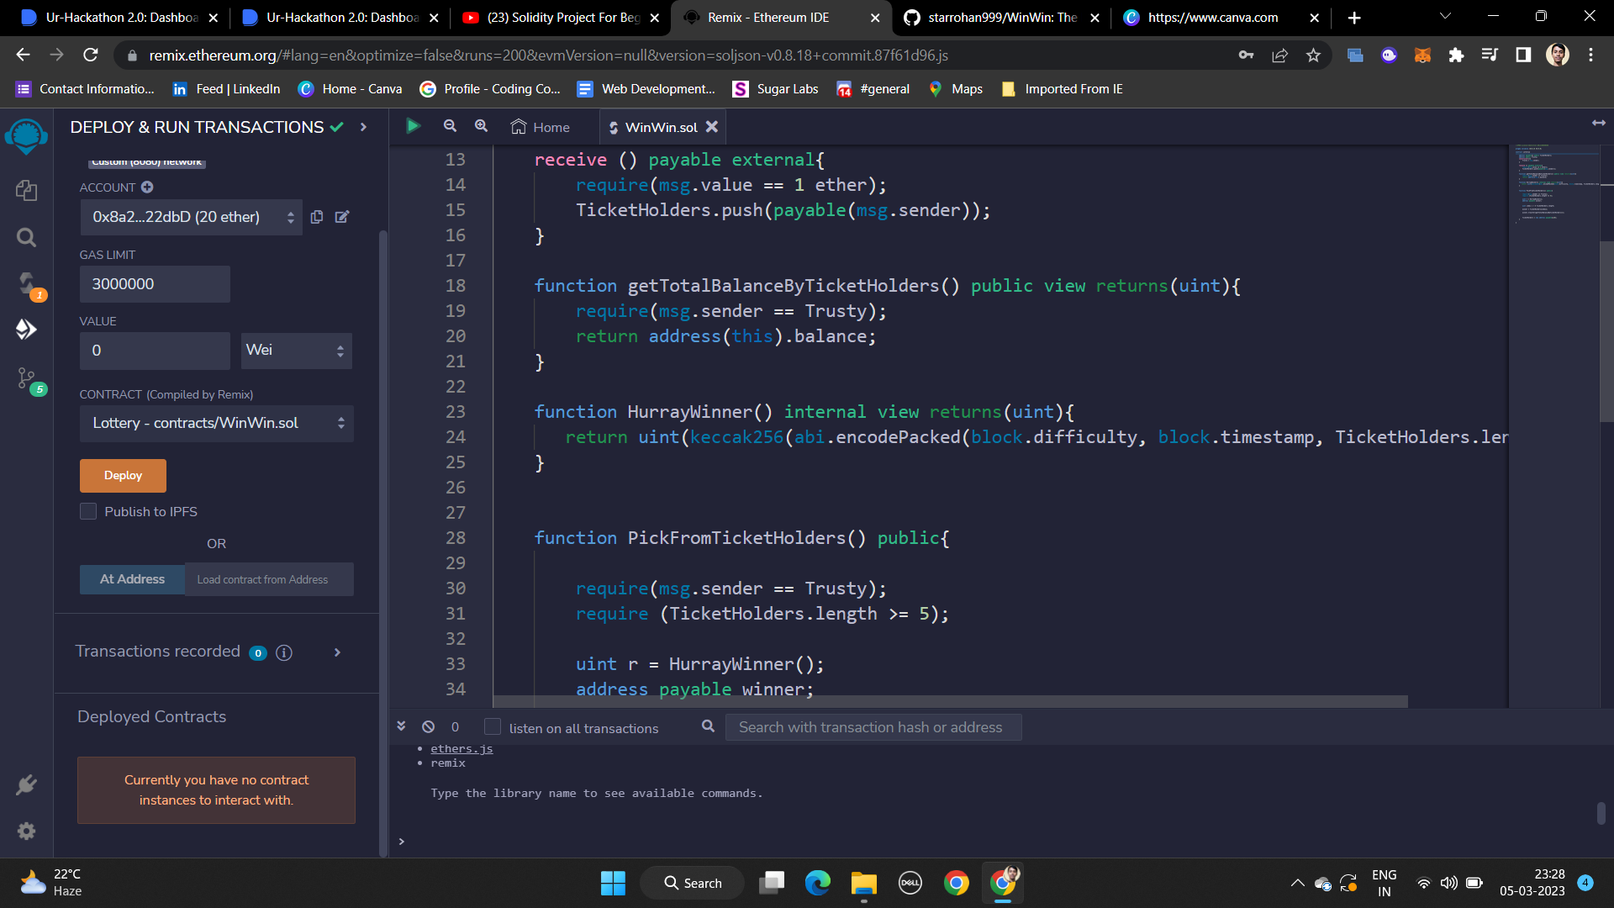Open the Git source control sidebar icon
Viewport: 1614px width, 908px height.
point(26,378)
